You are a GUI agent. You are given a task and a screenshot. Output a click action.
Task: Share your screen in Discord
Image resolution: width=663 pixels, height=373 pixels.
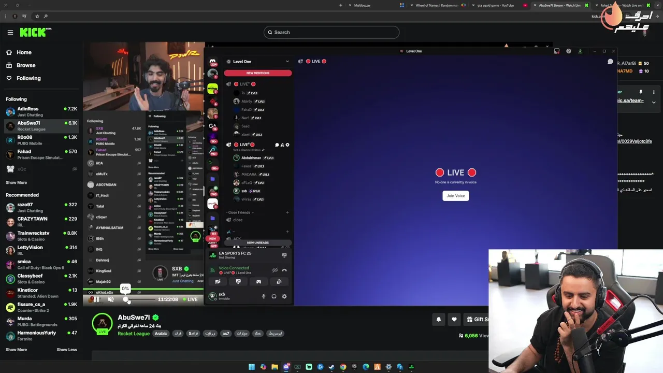(238, 282)
